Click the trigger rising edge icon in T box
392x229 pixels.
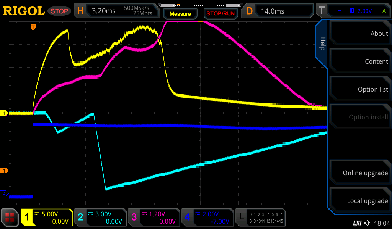click(340, 11)
